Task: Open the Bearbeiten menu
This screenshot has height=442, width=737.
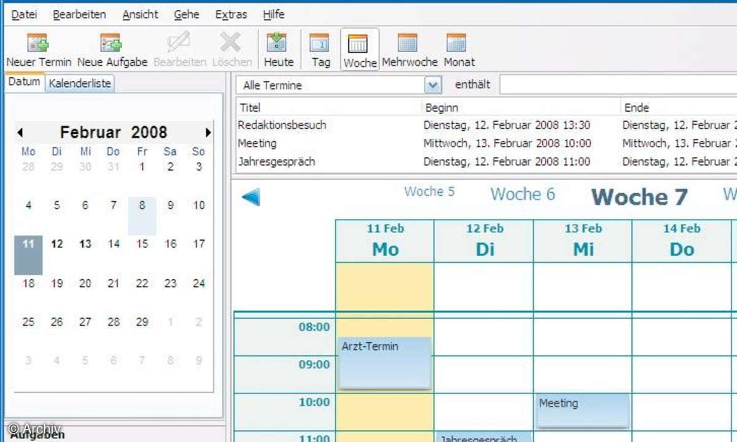Action: click(x=79, y=14)
